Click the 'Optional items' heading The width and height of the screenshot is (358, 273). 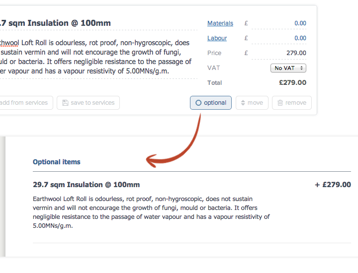click(56, 162)
